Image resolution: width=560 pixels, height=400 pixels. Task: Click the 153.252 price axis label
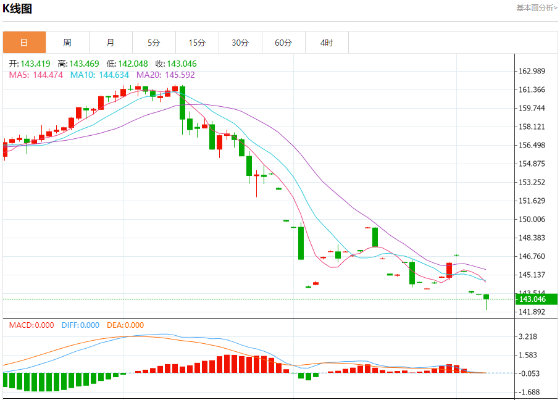pos(532,183)
